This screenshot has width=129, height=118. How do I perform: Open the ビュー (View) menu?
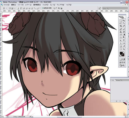coord(52,5)
